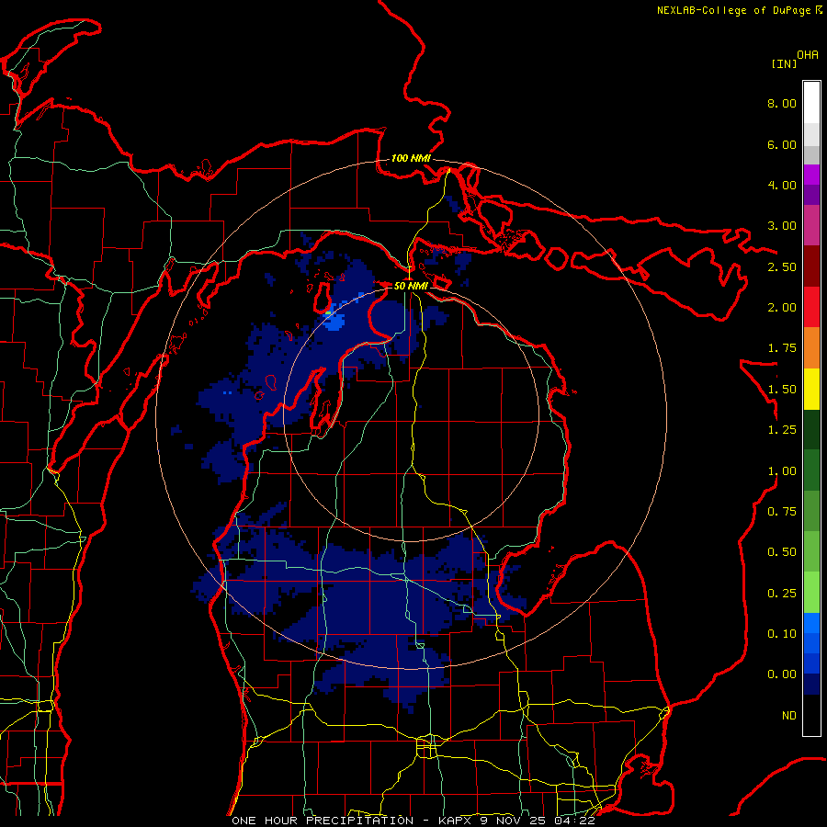The width and height of the screenshot is (827, 827).
Task: Click the 1.50 legend value
Action: 782,390
